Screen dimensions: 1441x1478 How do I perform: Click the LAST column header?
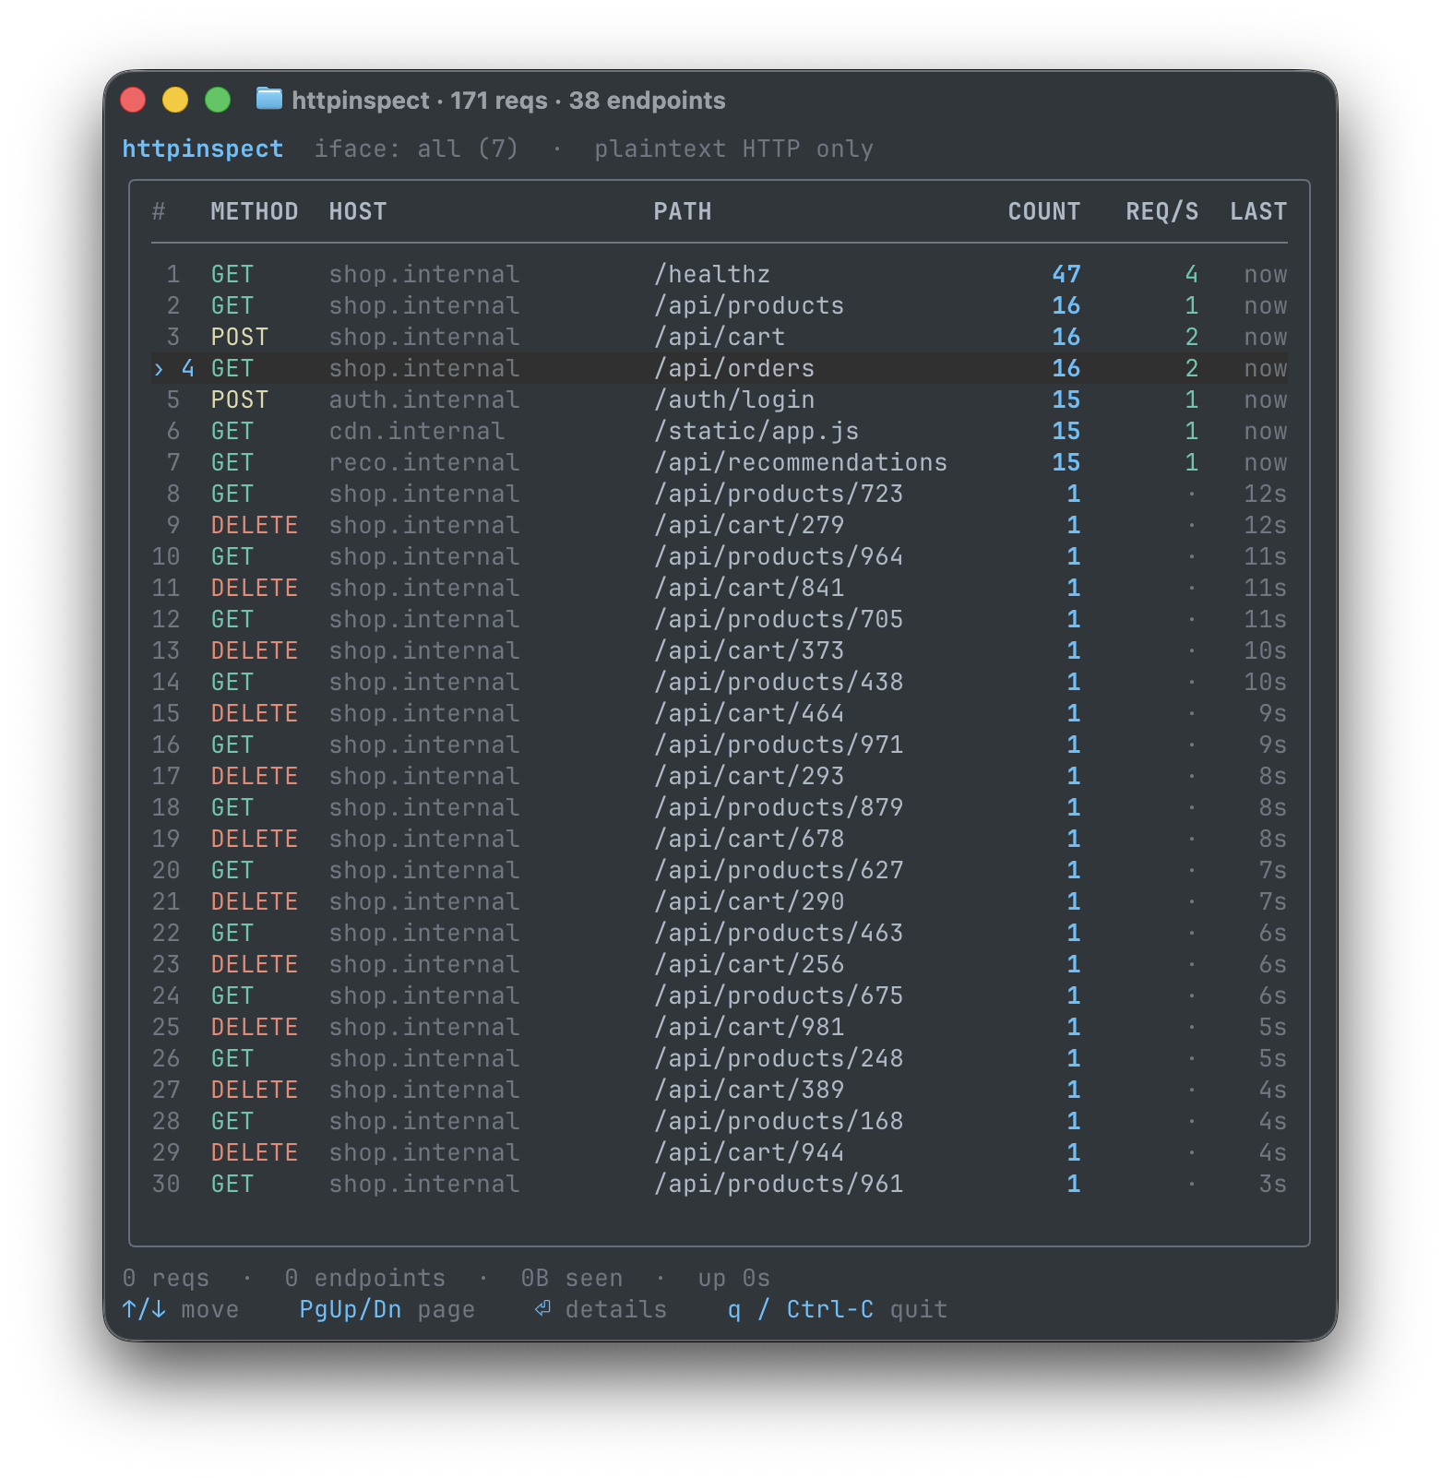(x=1258, y=211)
